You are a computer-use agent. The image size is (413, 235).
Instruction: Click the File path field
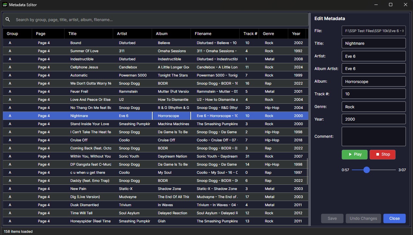pyautogui.click(x=374, y=31)
